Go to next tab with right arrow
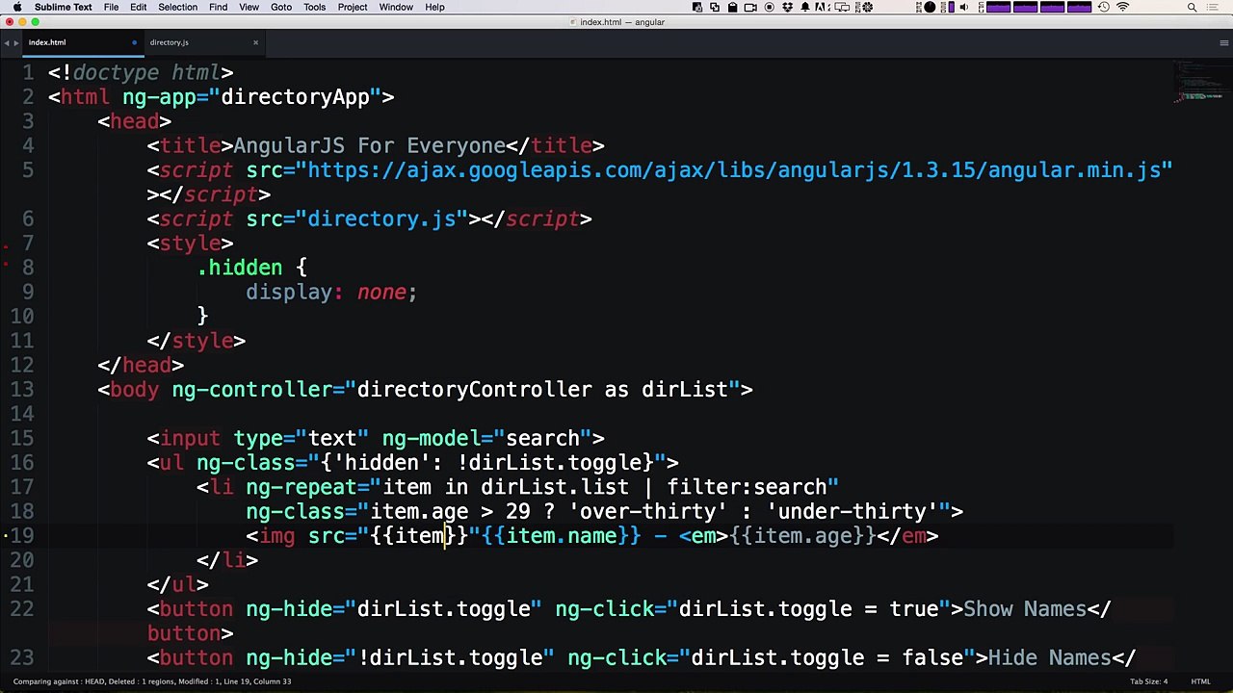Screen dimensions: 1233x693 pyautogui.click(x=15, y=42)
